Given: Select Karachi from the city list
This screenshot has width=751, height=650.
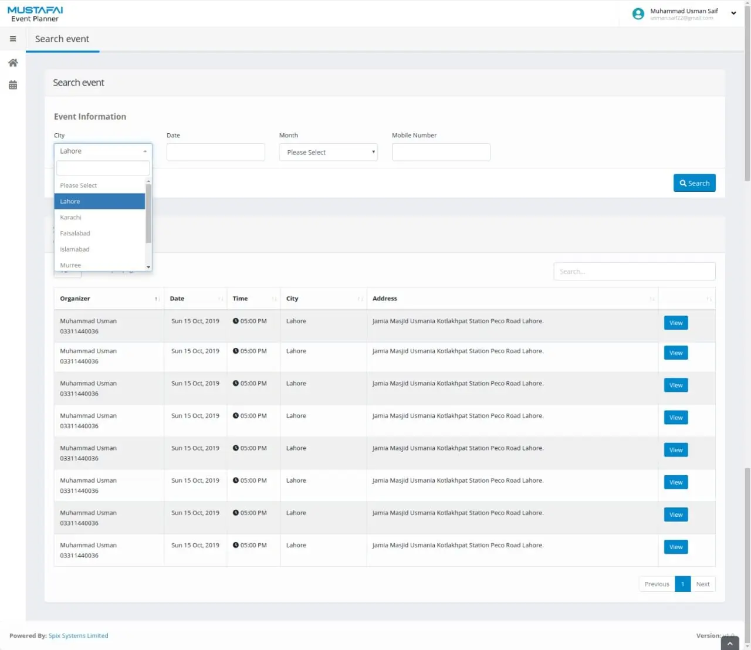Looking at the screenshot, I should tap(70, 218).
